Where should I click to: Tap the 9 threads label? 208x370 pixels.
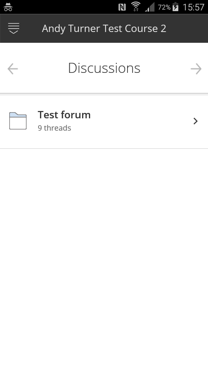pyautogui.click(x=54, y=128)
